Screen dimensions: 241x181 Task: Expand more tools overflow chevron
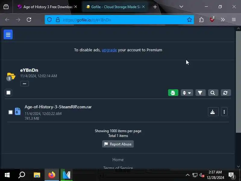223,20
